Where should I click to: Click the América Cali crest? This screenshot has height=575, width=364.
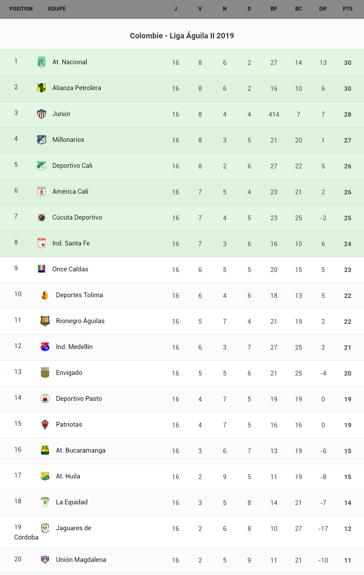point(42,191)
